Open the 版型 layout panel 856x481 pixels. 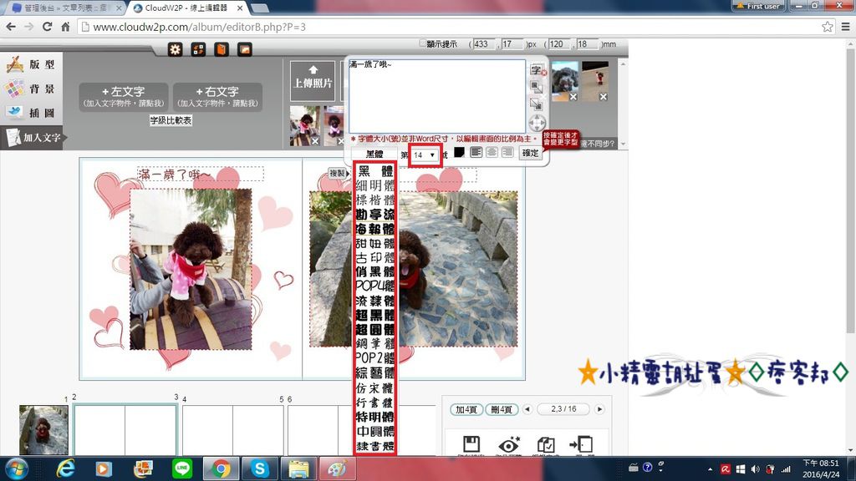point(31,64)
